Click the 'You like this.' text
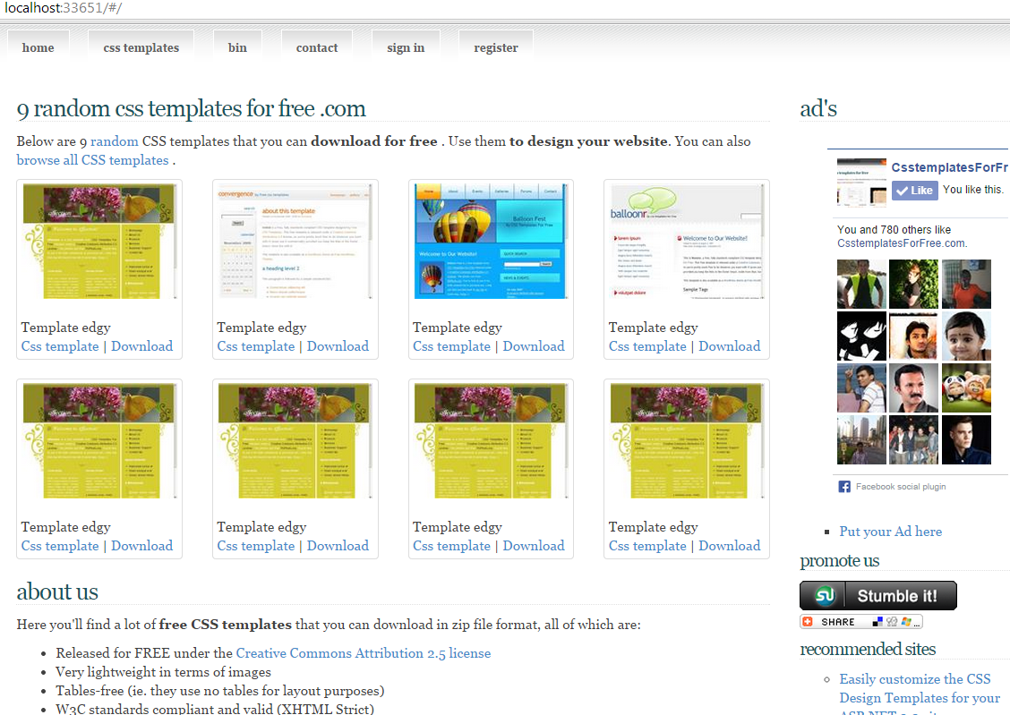 (x=972, y=189)
